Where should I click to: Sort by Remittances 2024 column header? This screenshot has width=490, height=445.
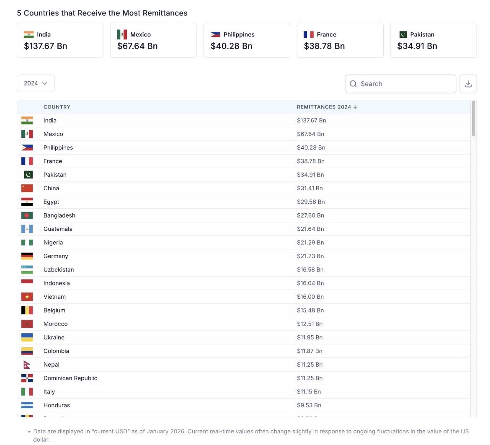point(327,107)
